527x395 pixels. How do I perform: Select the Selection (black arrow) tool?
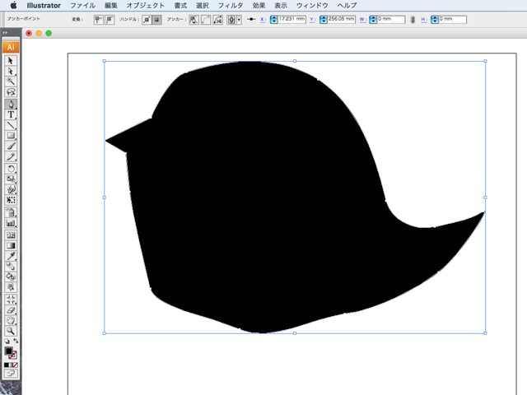click(12, 61)
